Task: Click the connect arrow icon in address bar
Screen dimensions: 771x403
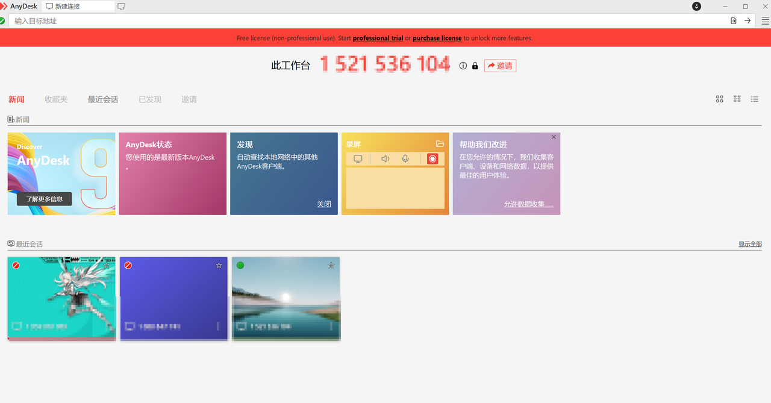Action: click(748, 21)
